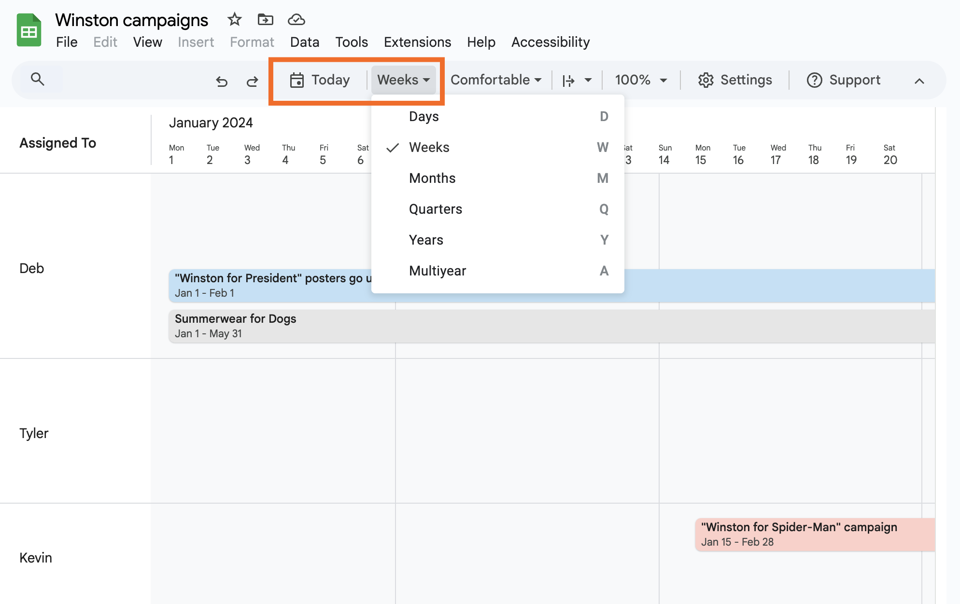
Task: Collapse the toolbar with the up chevron
Action: pos(919,81)
